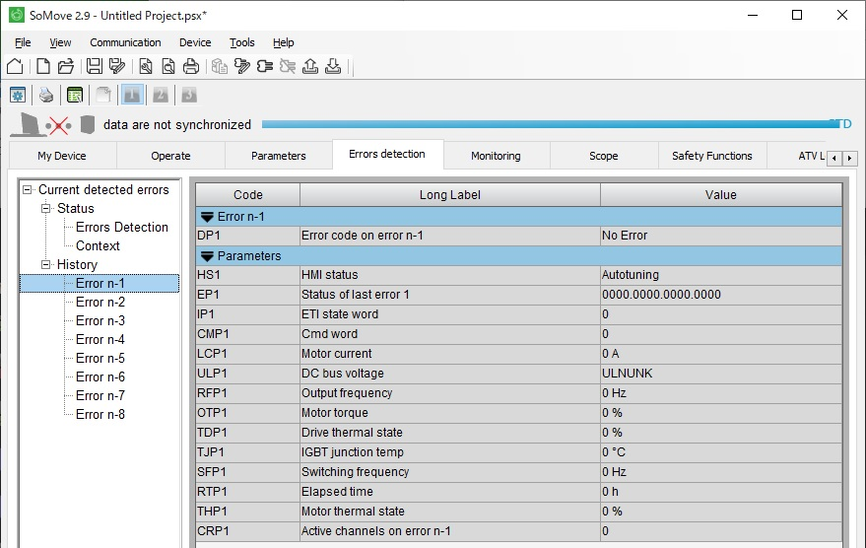
Task: Open the Help menu
Action: click(284, 42)
